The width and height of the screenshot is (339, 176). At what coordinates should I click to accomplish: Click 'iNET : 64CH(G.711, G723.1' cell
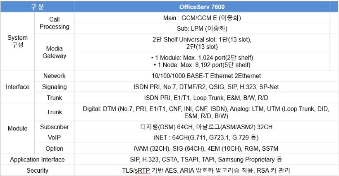pos(206,137)
